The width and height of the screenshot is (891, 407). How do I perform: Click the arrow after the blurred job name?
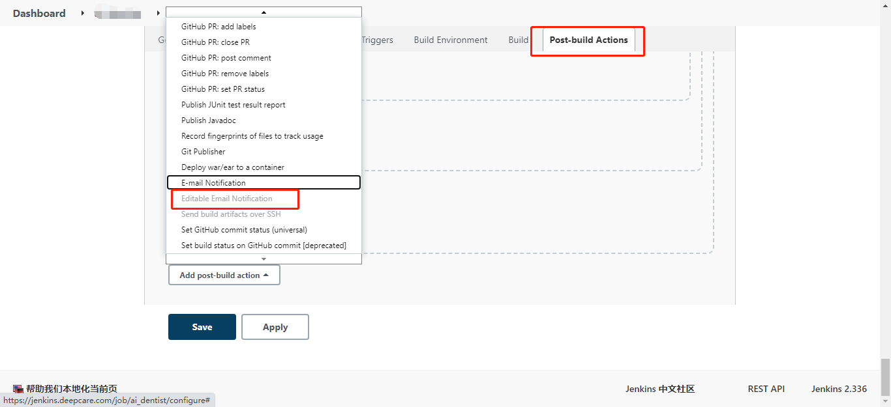click(x=158, y=13)
